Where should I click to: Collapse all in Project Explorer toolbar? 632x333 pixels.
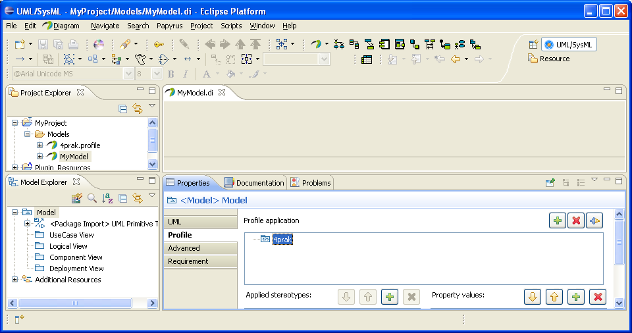click(123, 109)
